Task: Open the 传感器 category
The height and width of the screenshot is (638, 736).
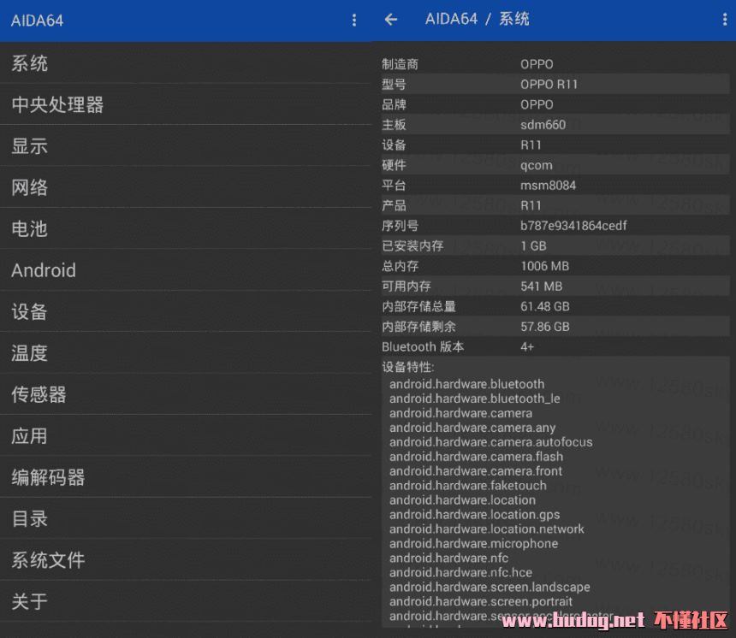Action: (186, 394)
